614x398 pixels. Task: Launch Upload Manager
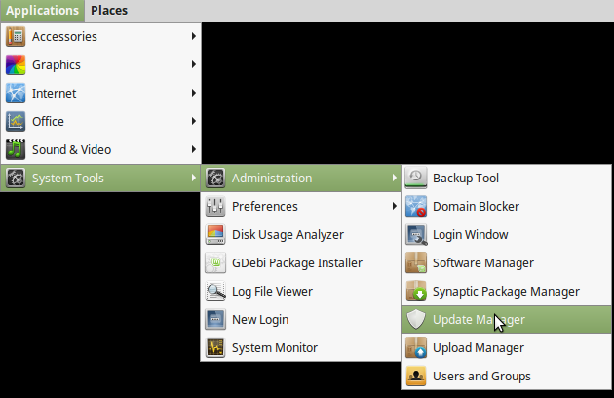507,347
